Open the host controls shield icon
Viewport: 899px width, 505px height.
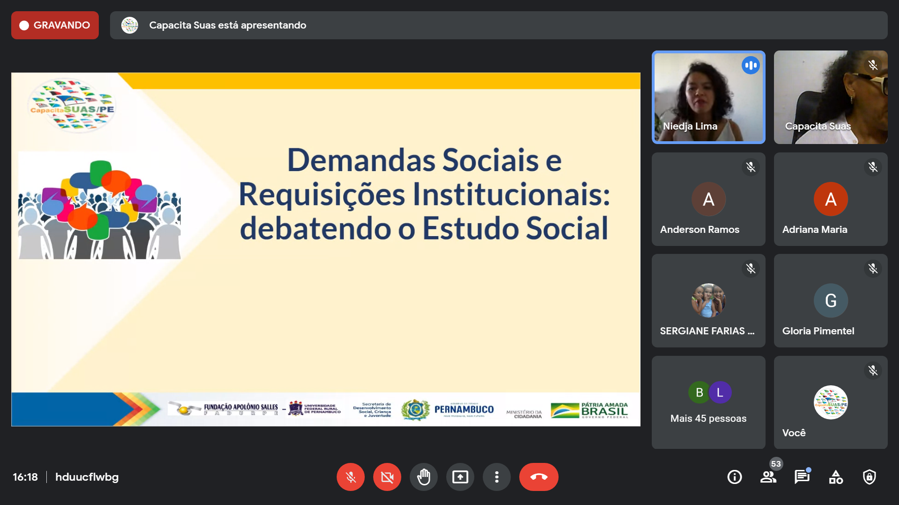(869, 477)
